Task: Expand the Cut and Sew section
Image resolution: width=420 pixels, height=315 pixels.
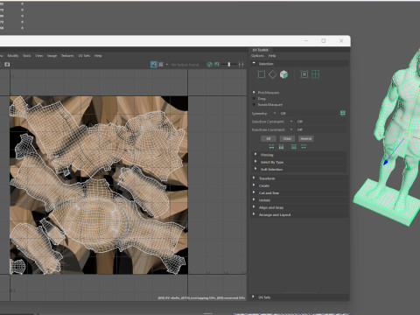Action: click(299, 192)
